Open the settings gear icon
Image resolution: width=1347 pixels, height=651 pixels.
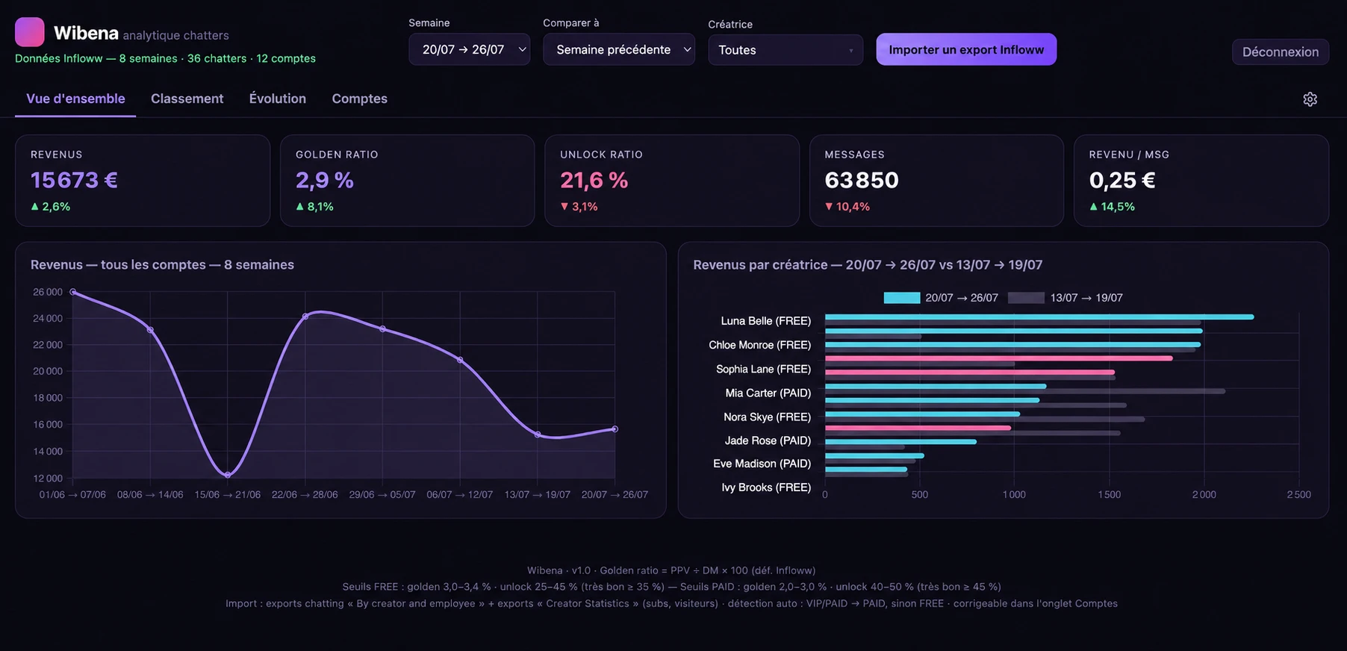pyautogui.click(x=1310, y=99)
